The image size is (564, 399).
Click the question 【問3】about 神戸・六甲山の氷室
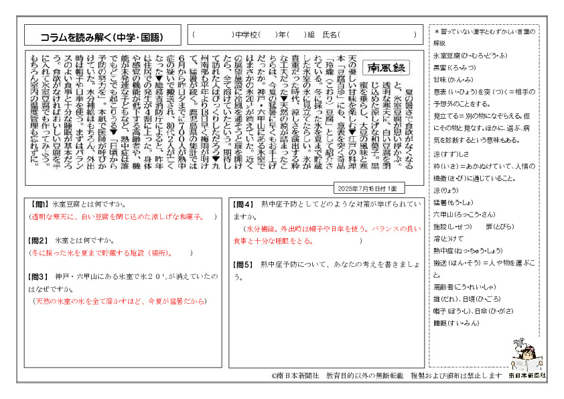(123, 283)
